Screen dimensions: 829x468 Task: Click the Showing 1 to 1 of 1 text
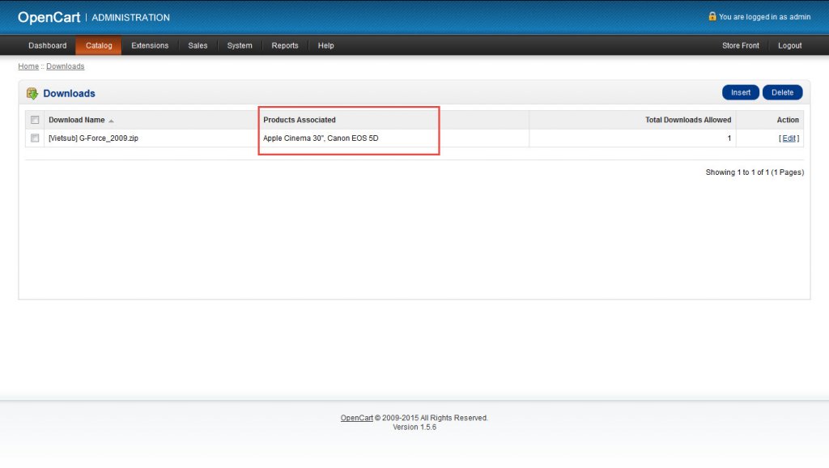click(x=755, y=172)
